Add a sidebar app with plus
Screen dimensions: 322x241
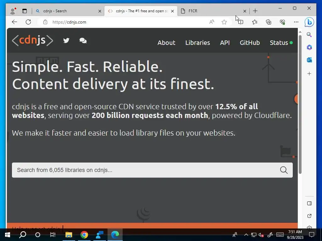(309, 73)
